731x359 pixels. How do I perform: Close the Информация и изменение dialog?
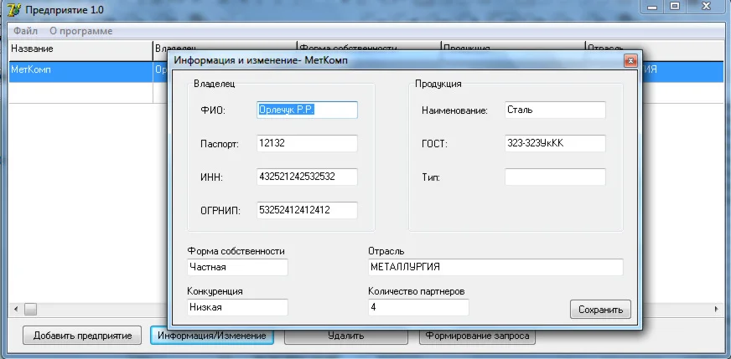pos(630,61)
